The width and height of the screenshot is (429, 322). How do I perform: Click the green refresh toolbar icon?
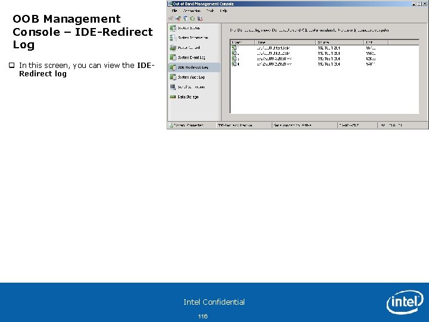[x=192, y=18]
